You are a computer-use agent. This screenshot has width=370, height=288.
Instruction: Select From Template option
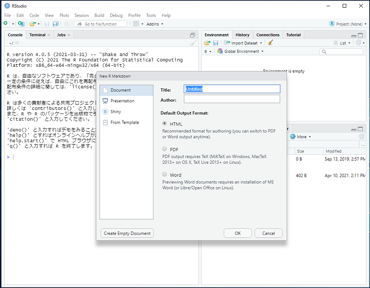(127, 122)
